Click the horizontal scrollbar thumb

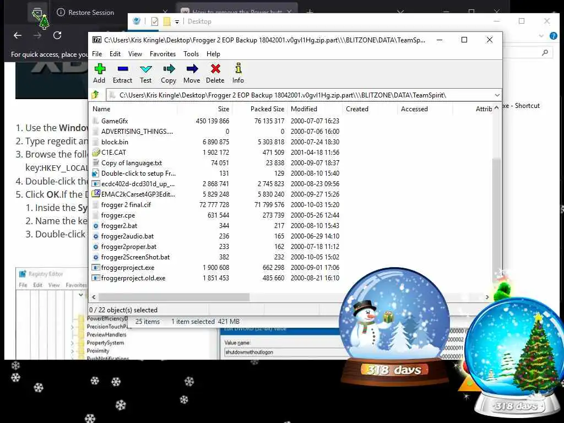174,297
